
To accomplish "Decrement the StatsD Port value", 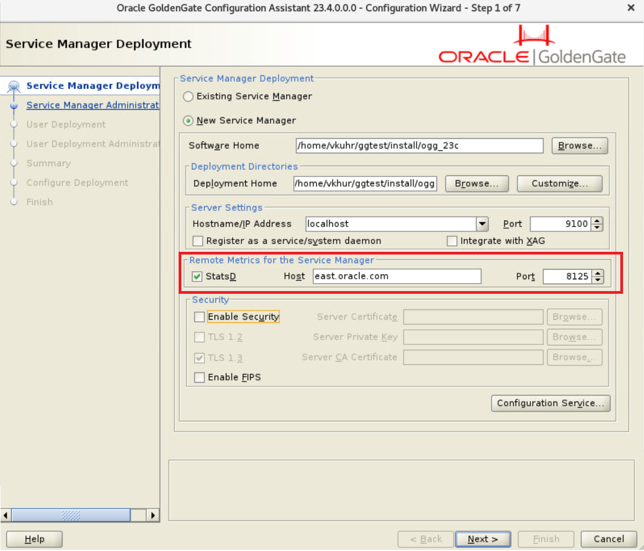I will pos(597,279).
